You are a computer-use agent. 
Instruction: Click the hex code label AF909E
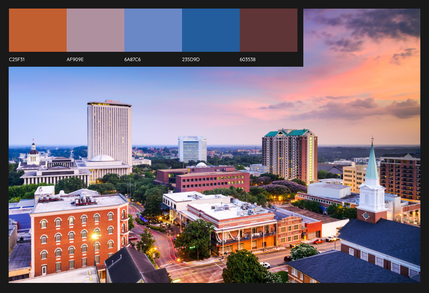pos(75,59)
